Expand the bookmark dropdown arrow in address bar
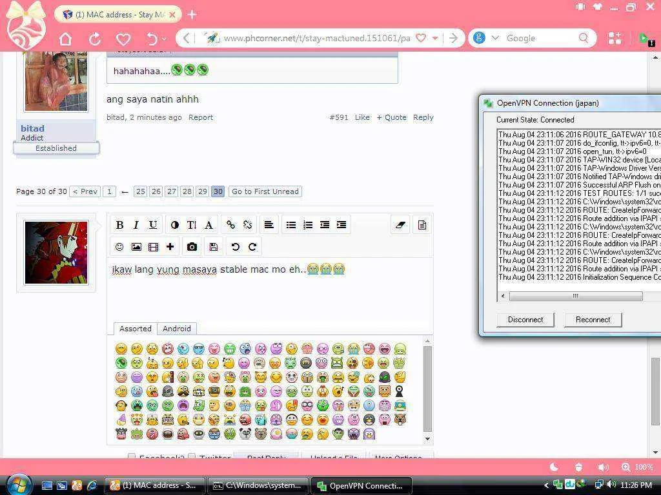The width and height of the screenshot is (661, 495). click(435, 38)
